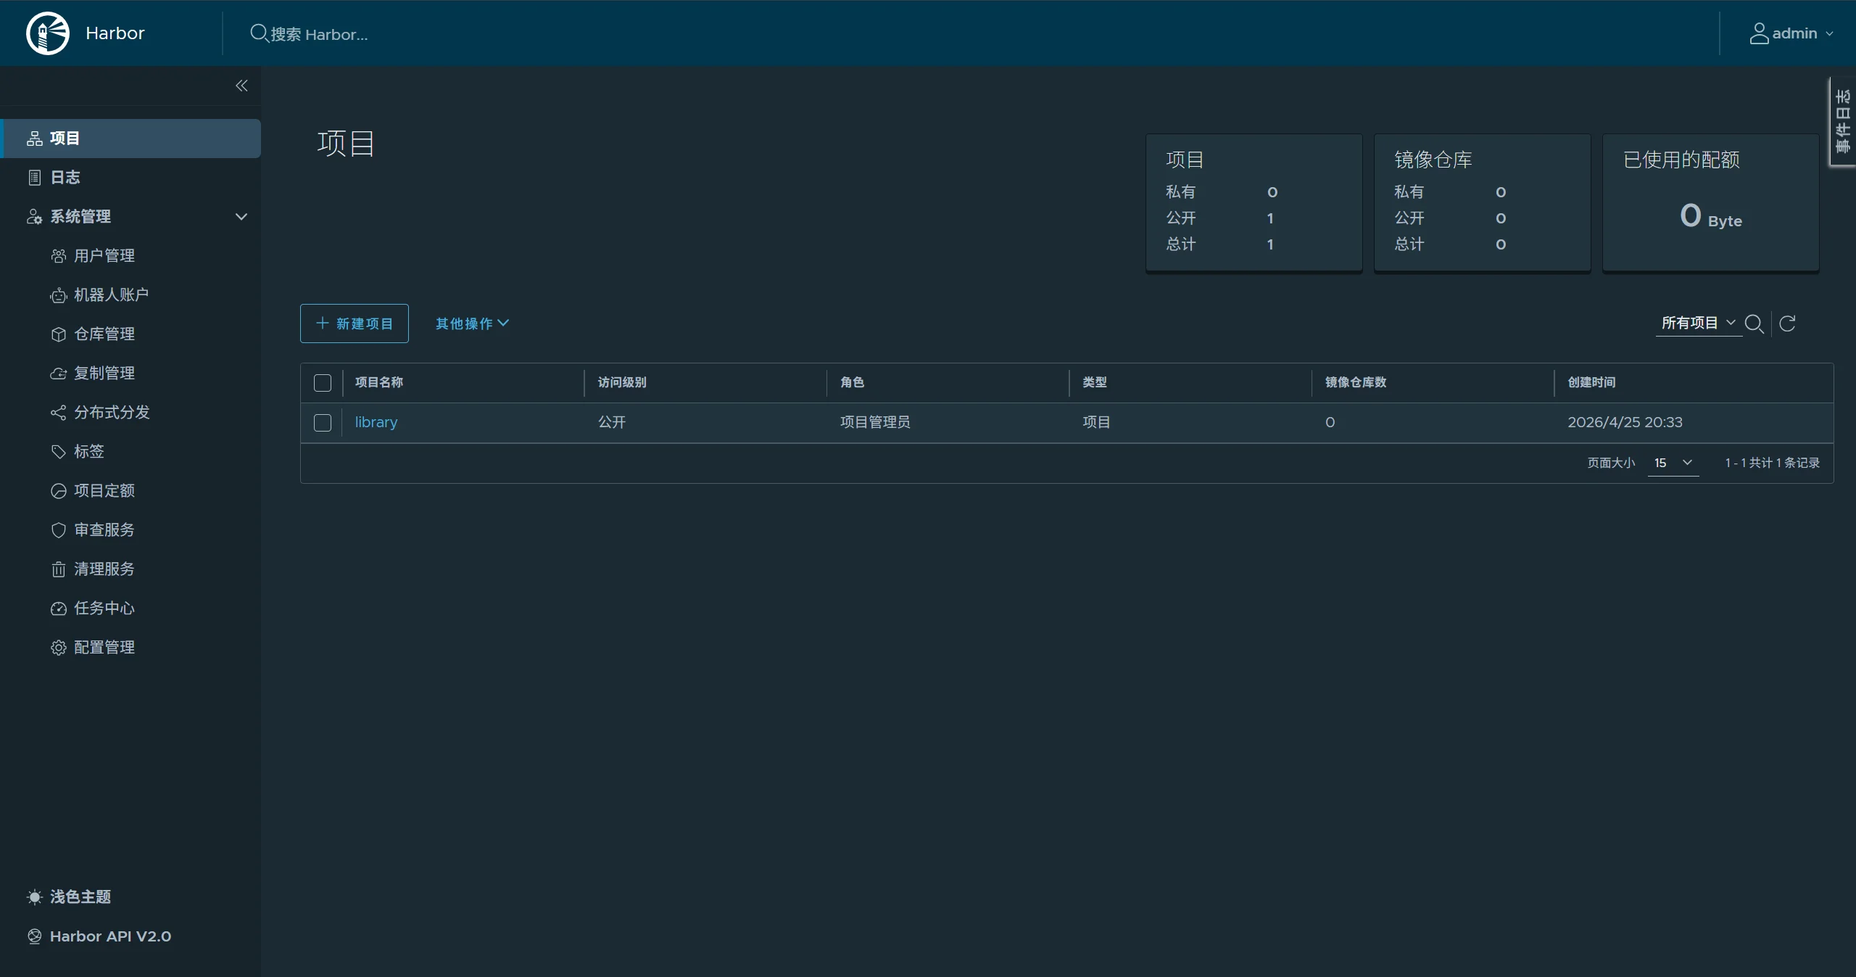Click the 分布式分发 share icon
Image resolution: width=1856 pixels, height=977 pixels.
pos(59,413)
